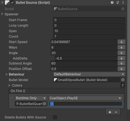
Task: Click object picker next to BulletBellQuart
Action: pos(45,104)
